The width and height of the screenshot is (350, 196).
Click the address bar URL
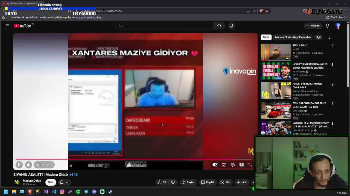pyautogui.click(x=101, y=11)
